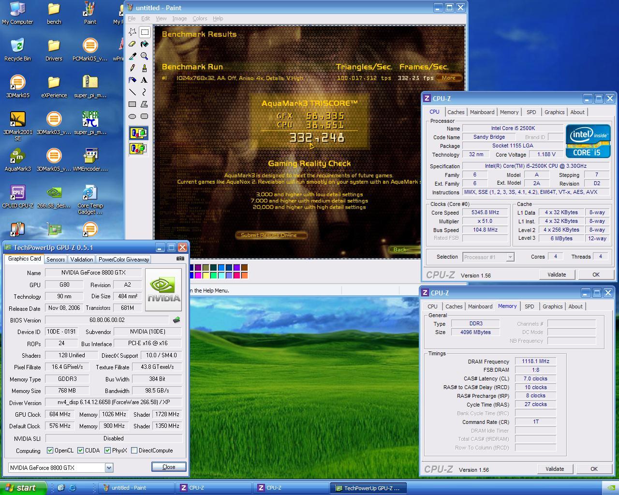Screen dimensions: 619x495
Task: Click the TechPowerUp GPU-Z taskbar button
Action: (x=368, y=488)
